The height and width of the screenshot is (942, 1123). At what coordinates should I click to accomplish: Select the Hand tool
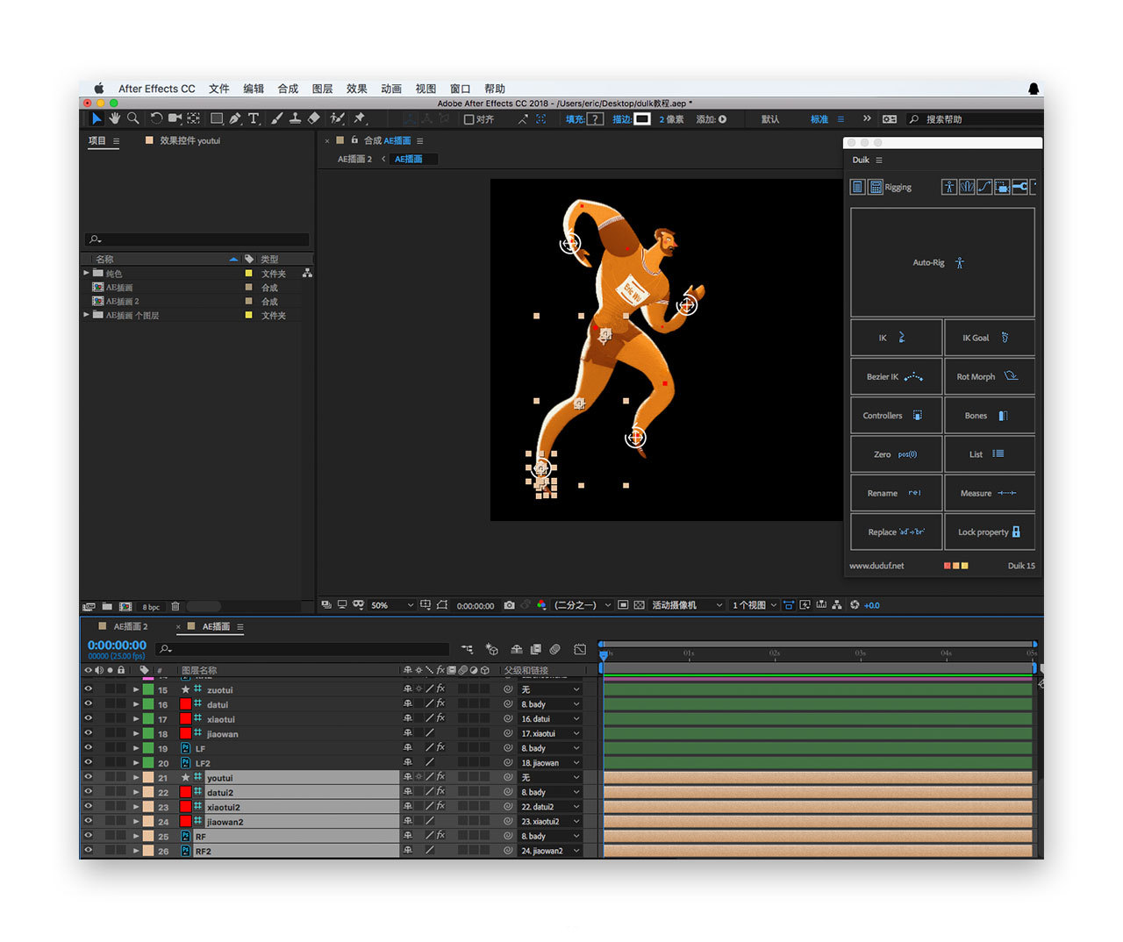point(115,118)
